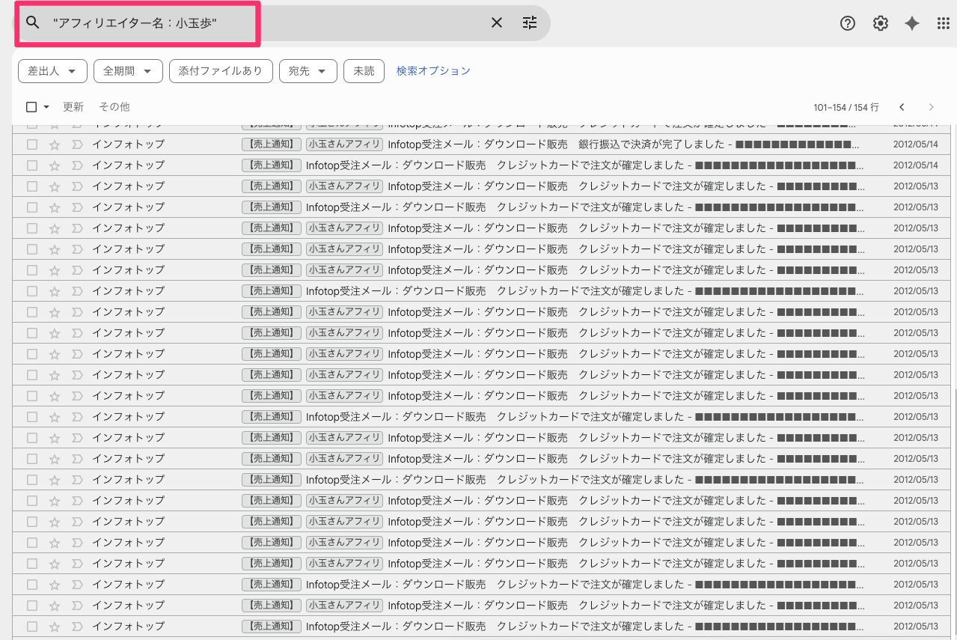
Task: Click the 更新 refresh button
Action: 73,107
